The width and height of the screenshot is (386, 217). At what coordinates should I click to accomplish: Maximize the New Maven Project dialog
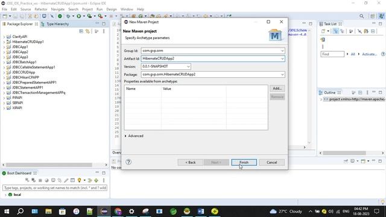point(268,22)
